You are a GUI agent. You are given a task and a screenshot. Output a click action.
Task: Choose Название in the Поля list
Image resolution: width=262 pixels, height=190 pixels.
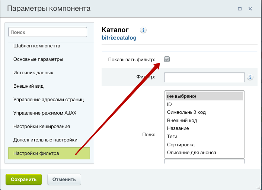(178, 128)
